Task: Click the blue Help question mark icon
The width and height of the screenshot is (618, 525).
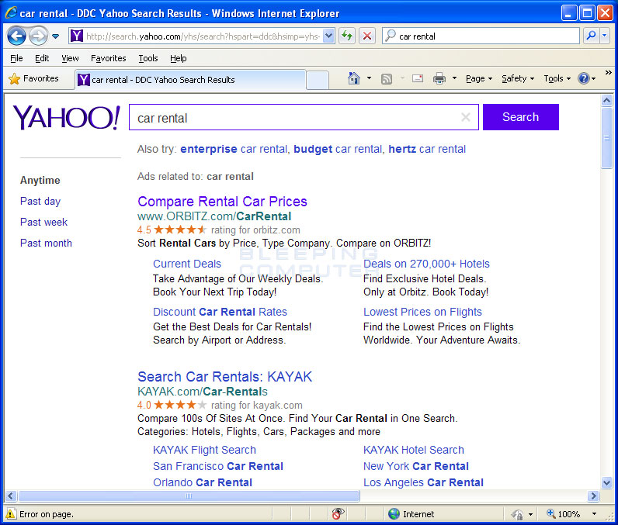Action: (x=583, y=78)
